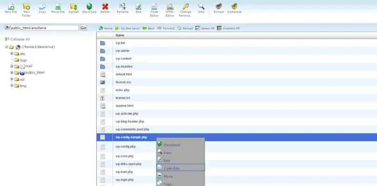Image resolution: width=377 pixels, height=186 pixels.
Task: Navigate Back in the file manager
Action: (149, 28)
